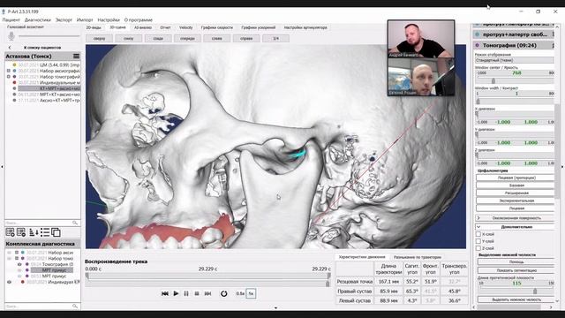Open the Графики ускорений tab

tap(259, 27)
